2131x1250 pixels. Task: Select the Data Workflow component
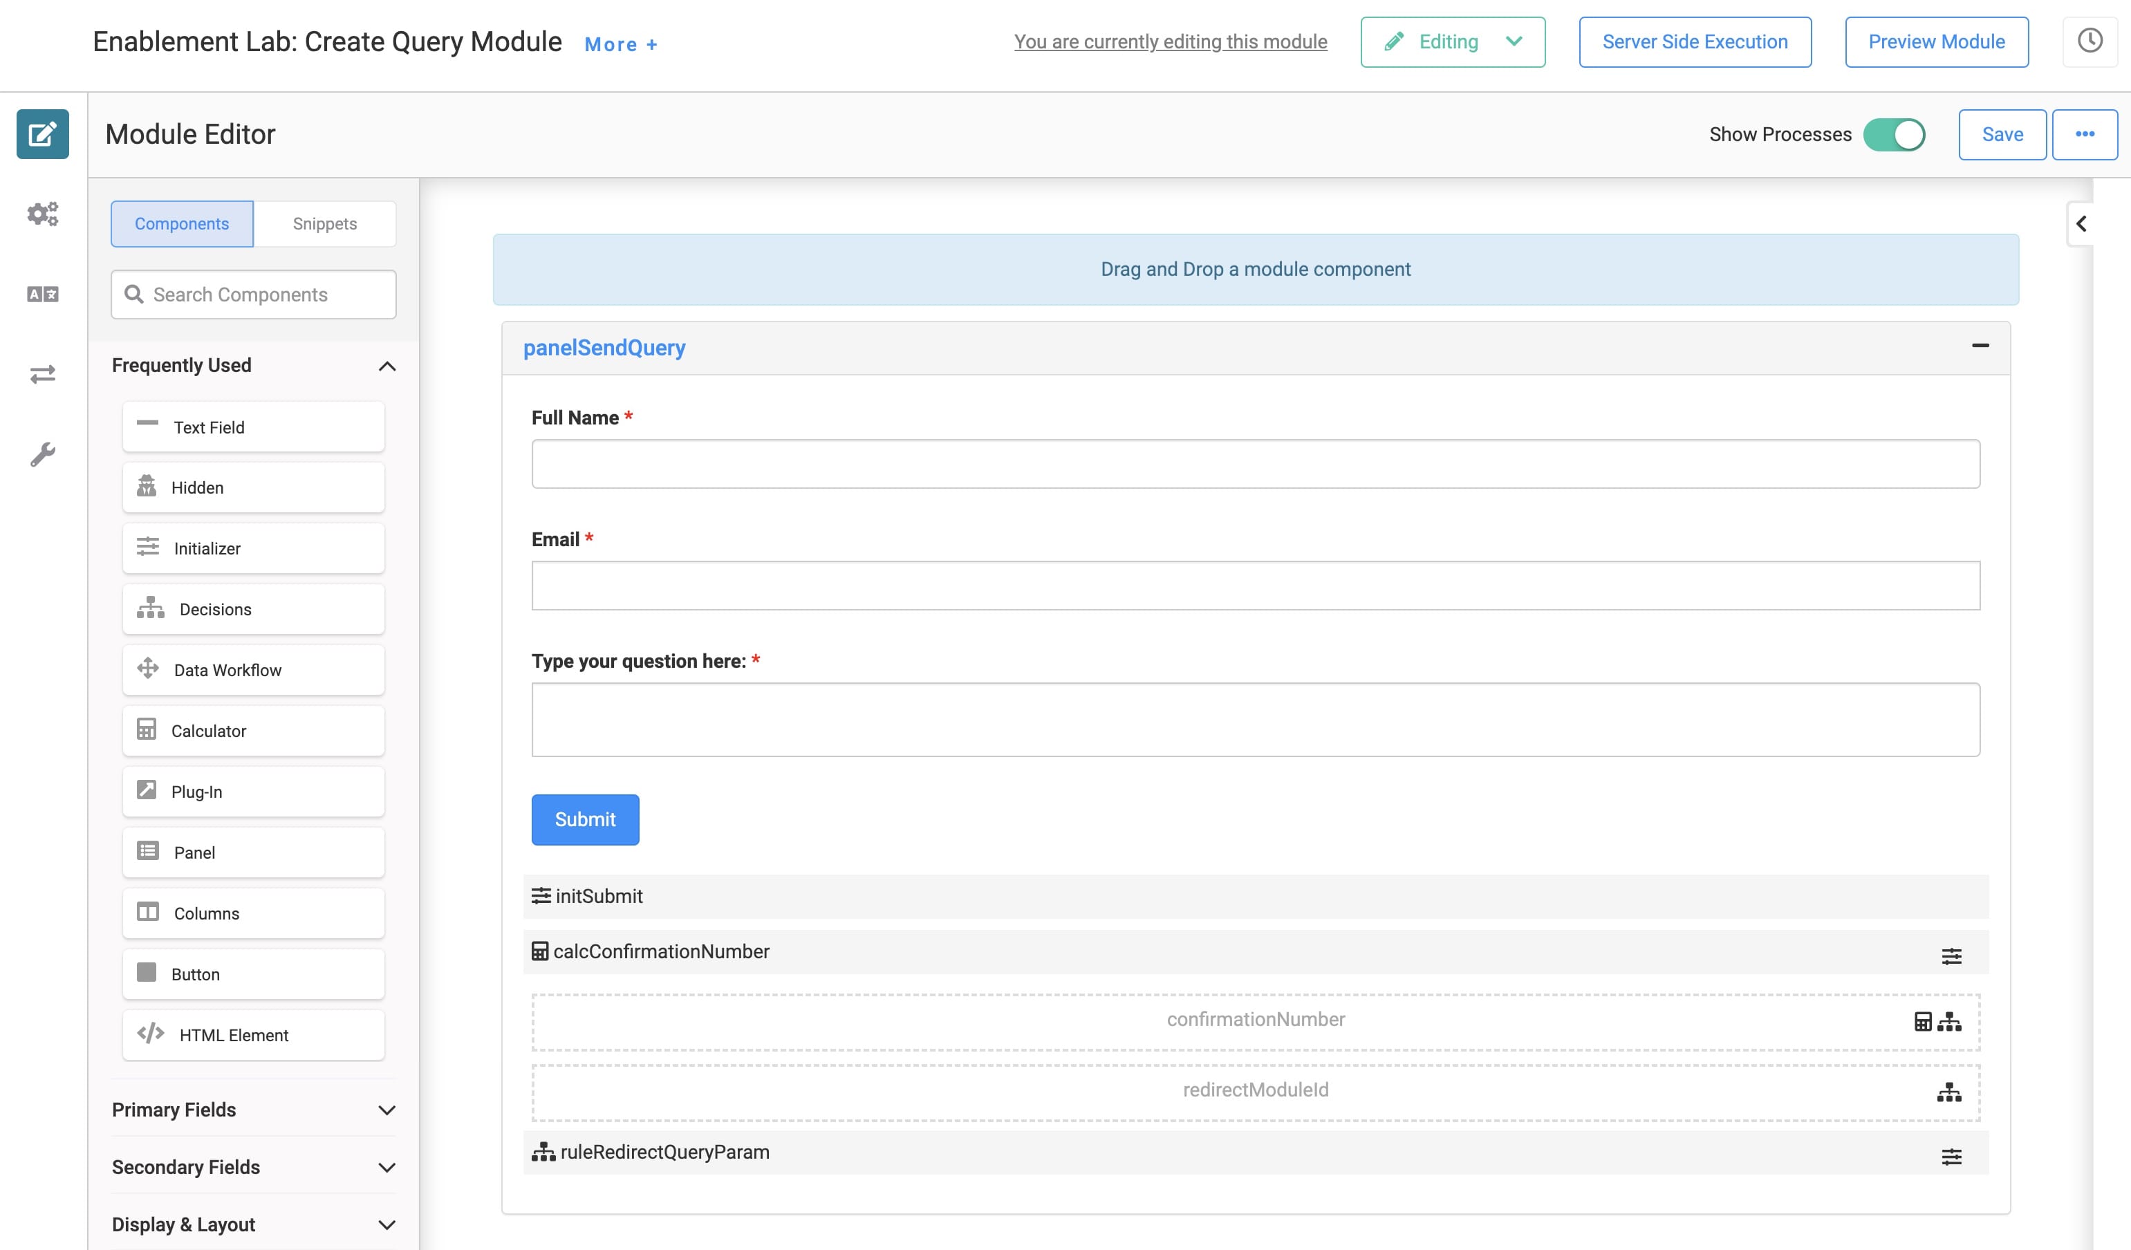pos(254,670)
